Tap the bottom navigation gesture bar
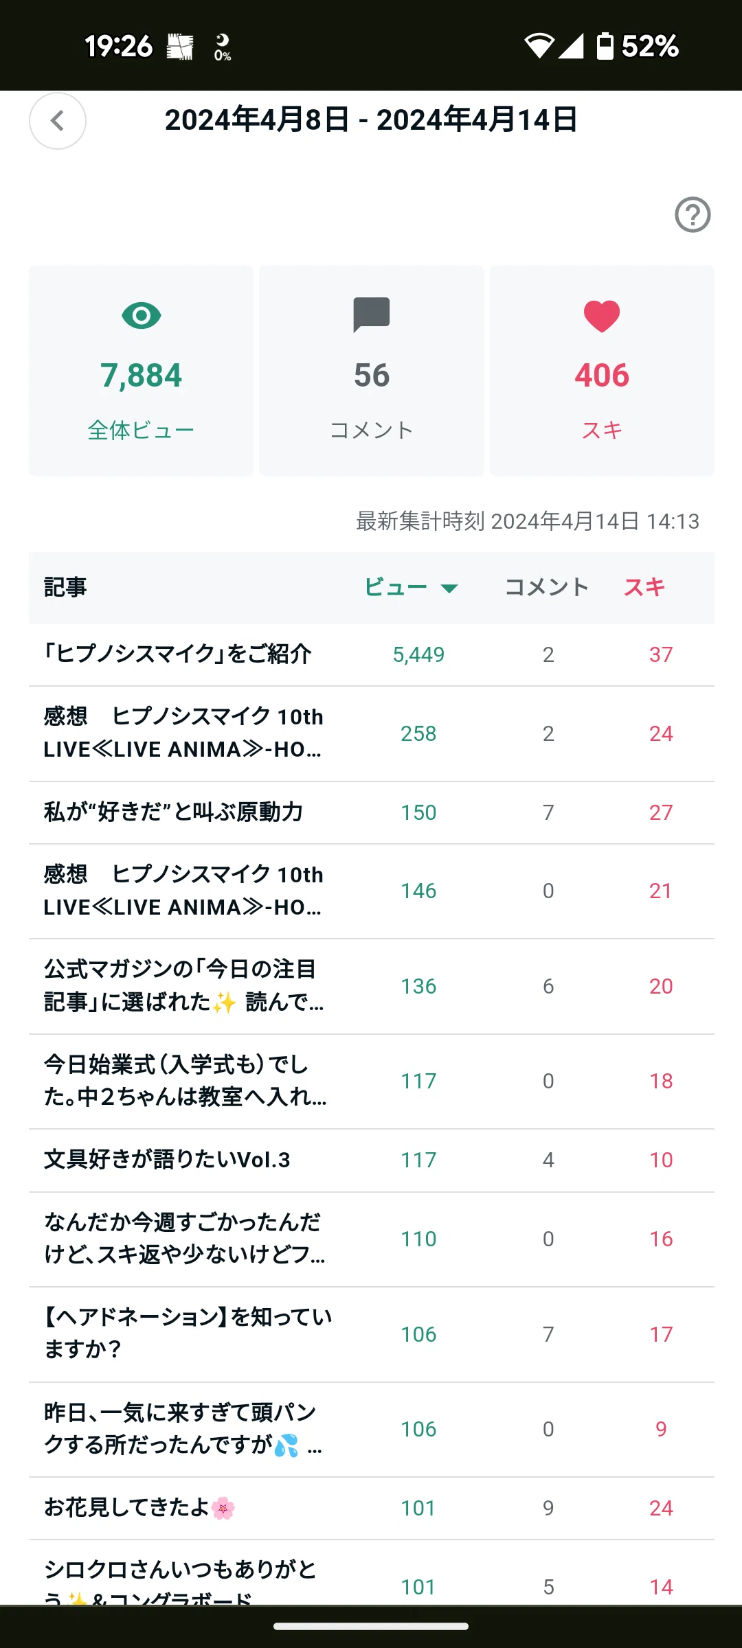The height and width of the screenshot is (1648, 742). coord(371,1626)
